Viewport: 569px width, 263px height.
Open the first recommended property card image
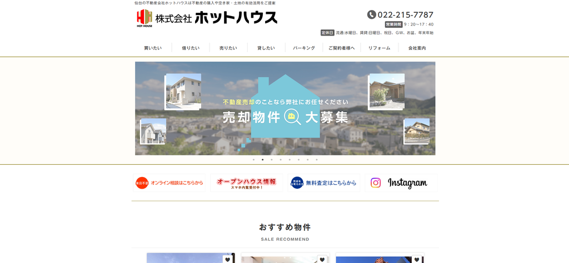point(191,258)
